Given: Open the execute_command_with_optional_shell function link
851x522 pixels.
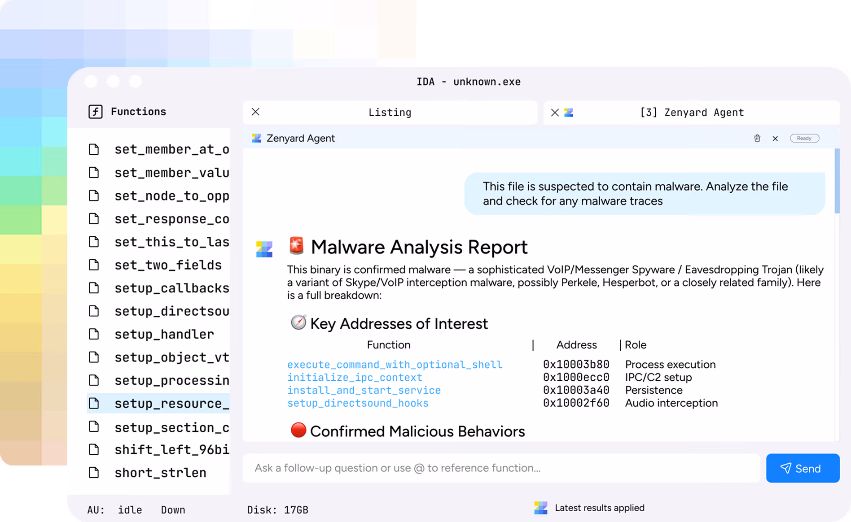Looking at the screenshot, I should (x=395, y=365).
